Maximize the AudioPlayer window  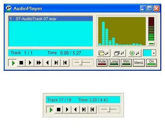[x=150, y=8]
